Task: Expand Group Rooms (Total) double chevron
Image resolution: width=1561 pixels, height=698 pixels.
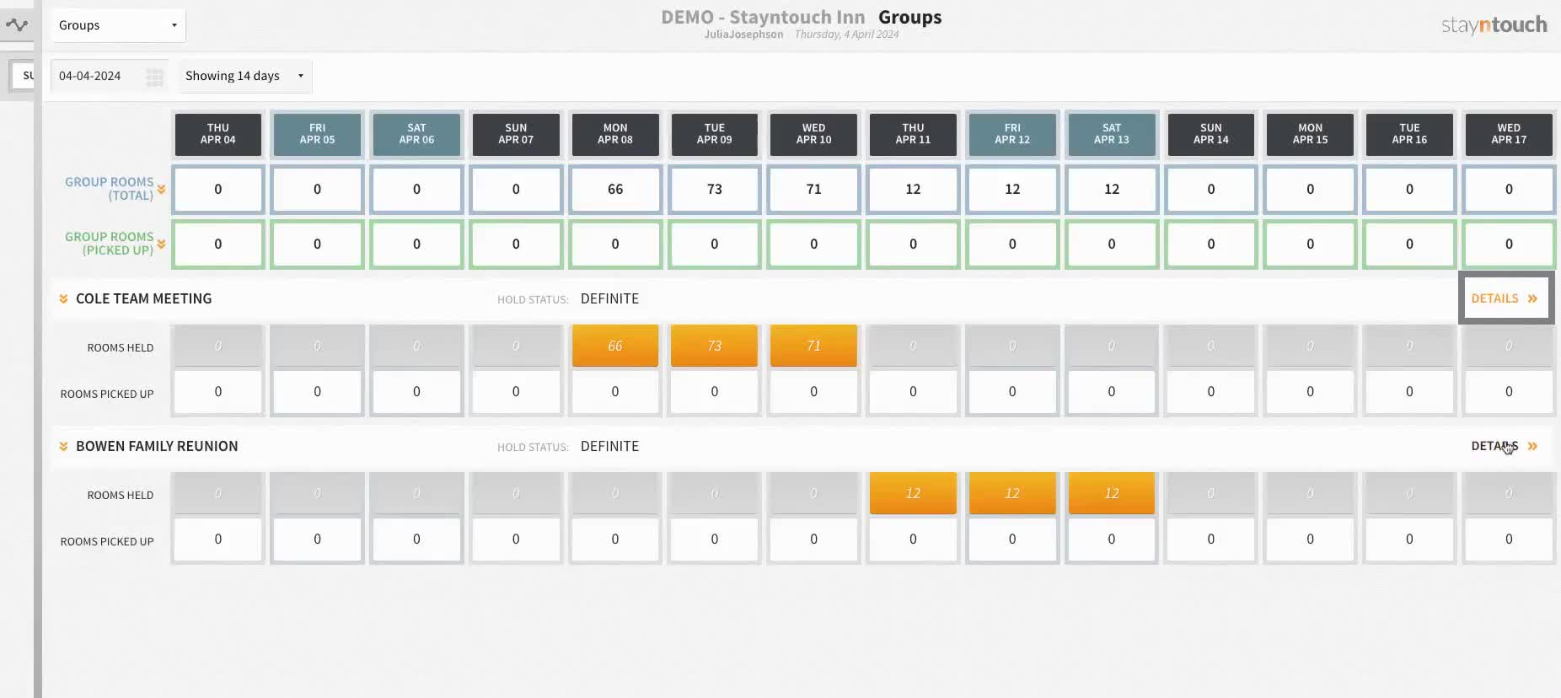Action: [161, 190]
